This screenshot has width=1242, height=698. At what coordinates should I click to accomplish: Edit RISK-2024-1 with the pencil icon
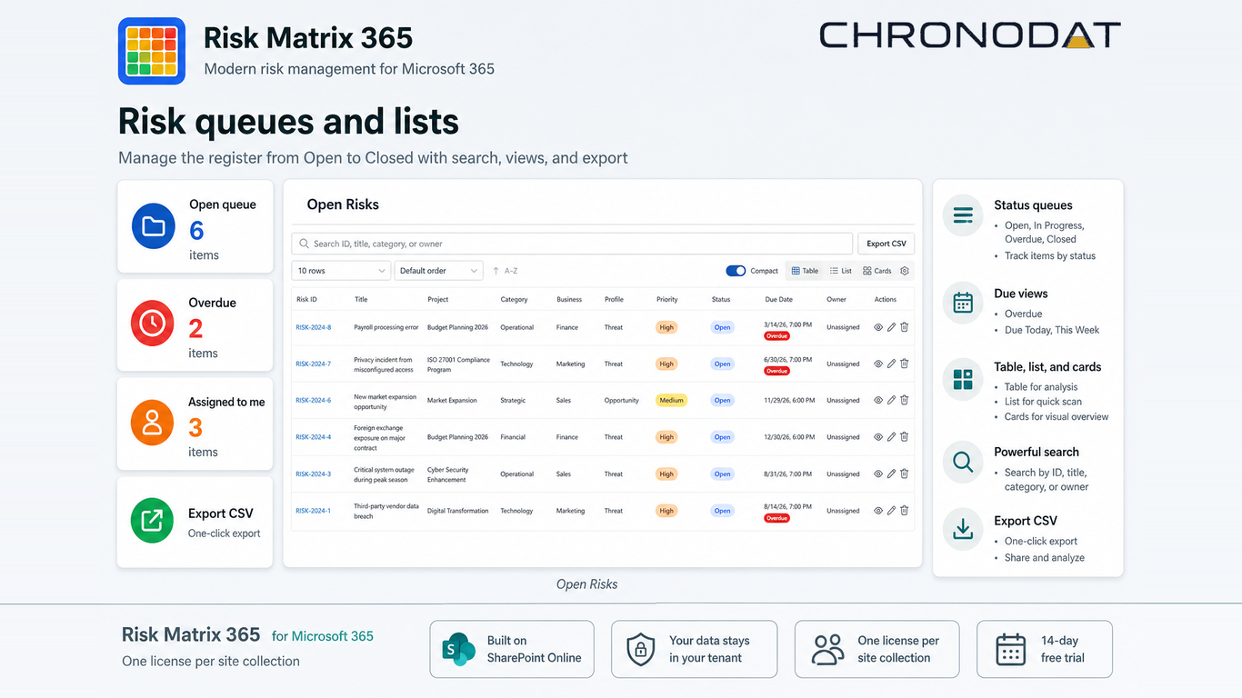point(891,511)
